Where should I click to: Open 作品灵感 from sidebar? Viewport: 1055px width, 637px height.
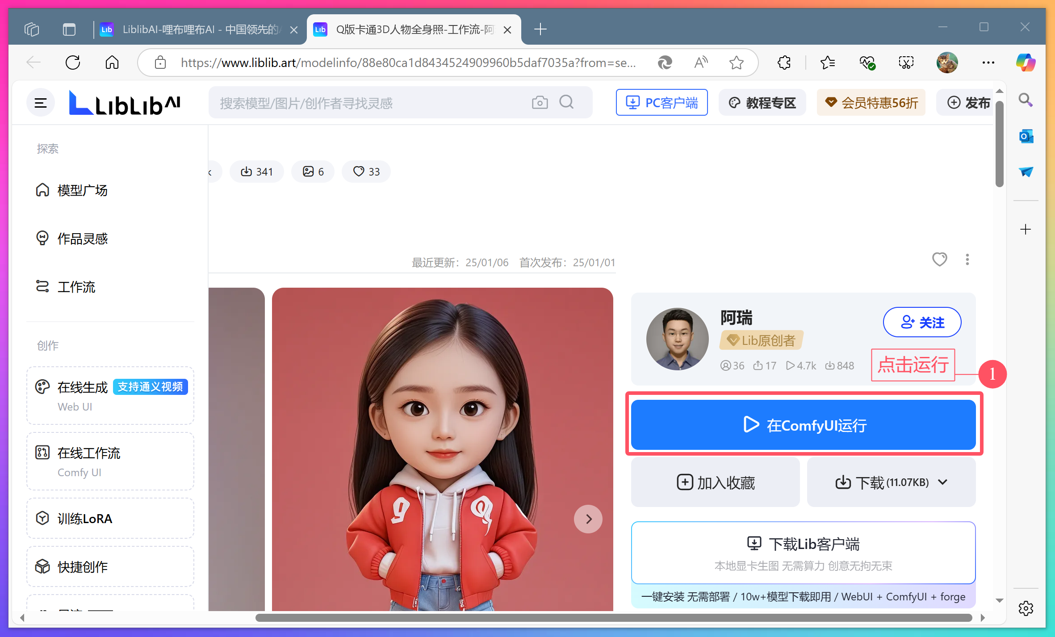tap(82, 239)
